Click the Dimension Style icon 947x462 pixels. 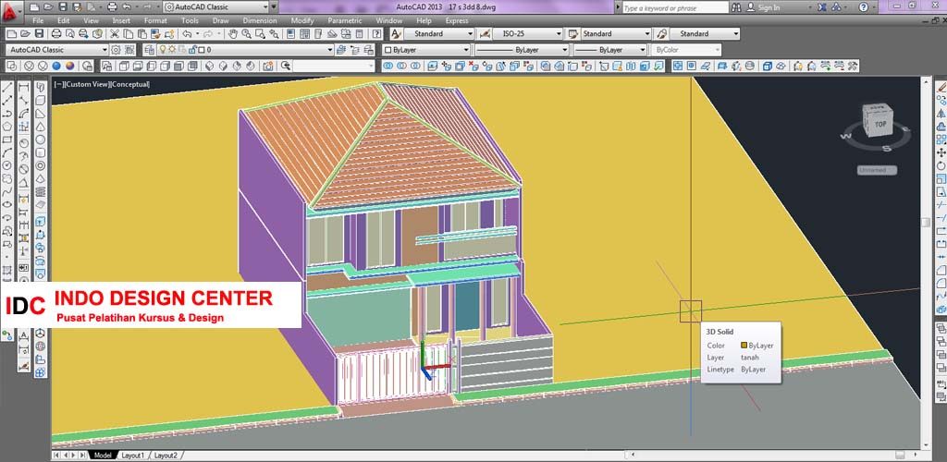point(485,34)
